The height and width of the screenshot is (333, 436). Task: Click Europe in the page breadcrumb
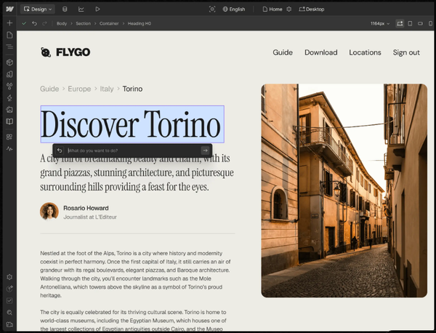click(79, 89)
